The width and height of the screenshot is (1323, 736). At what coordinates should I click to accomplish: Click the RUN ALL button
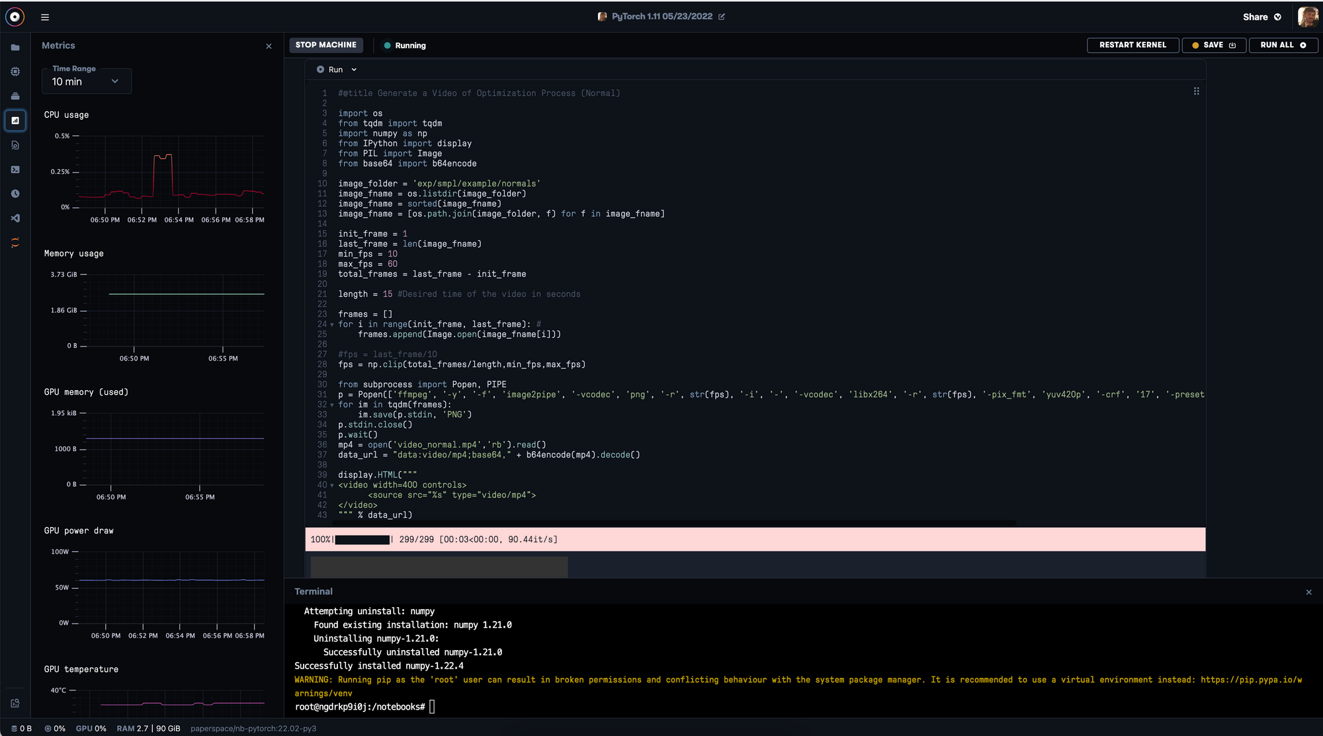tap(1283, 45)
